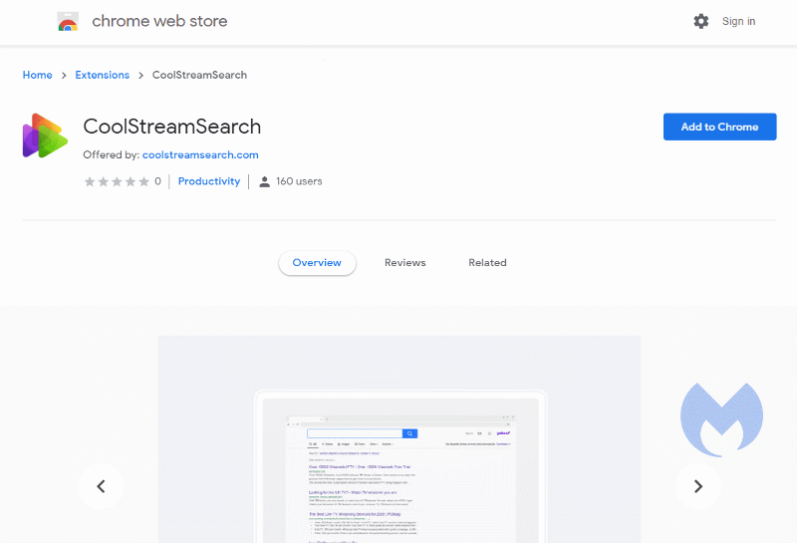
Task: Open the Extensions breadcrumb link
Action: click(x=103, y=75)
